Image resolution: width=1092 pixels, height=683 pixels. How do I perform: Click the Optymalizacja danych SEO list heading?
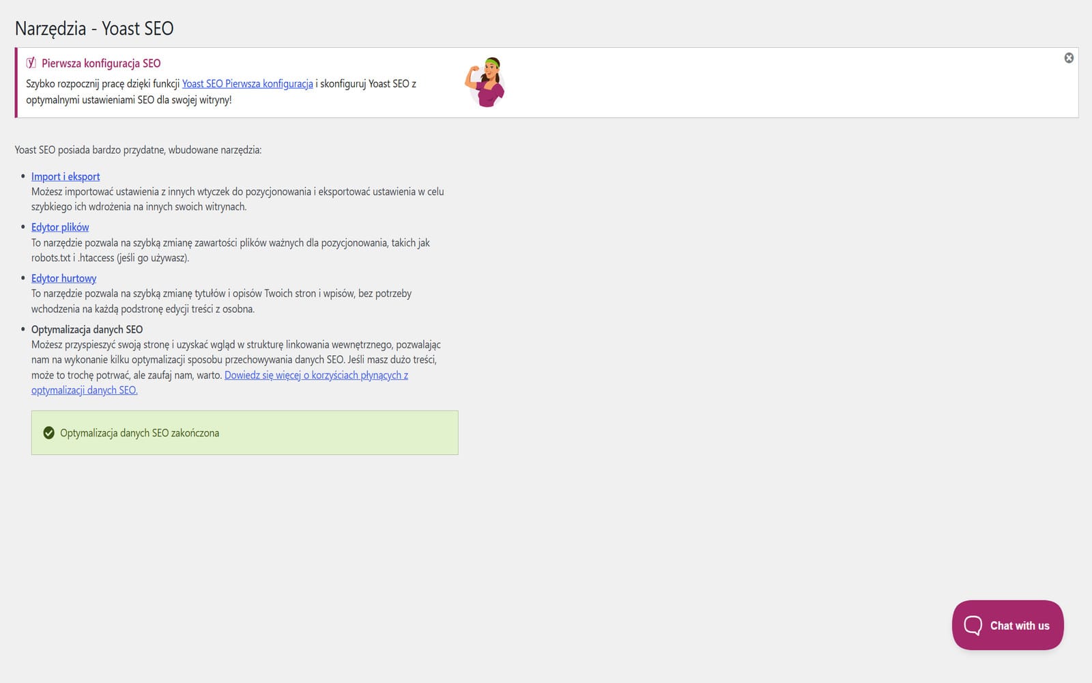(x=87, y=329)
